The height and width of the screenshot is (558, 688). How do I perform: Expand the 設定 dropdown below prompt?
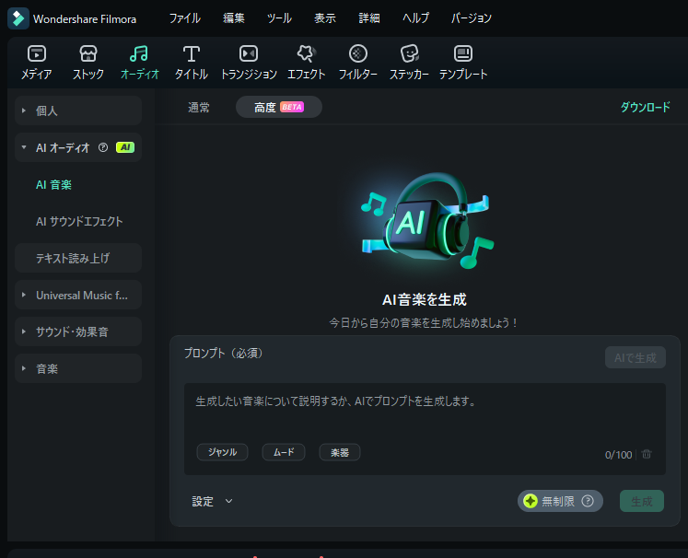(x=213, y=502)
